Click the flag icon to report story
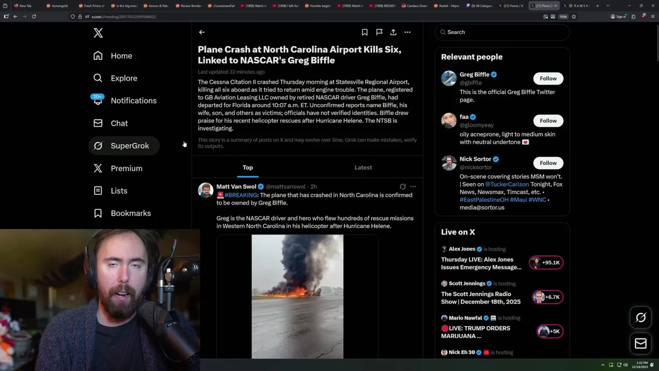 tap(379, 32)
